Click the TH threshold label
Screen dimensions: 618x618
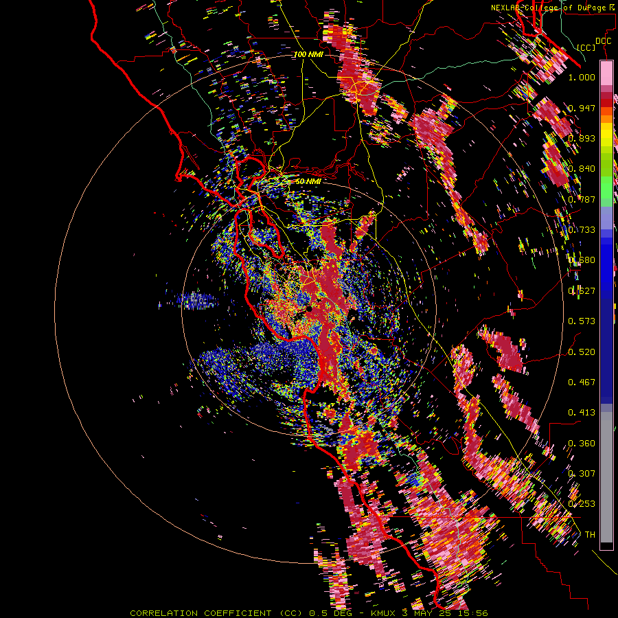pyautogui.click(x=590, y=535)
